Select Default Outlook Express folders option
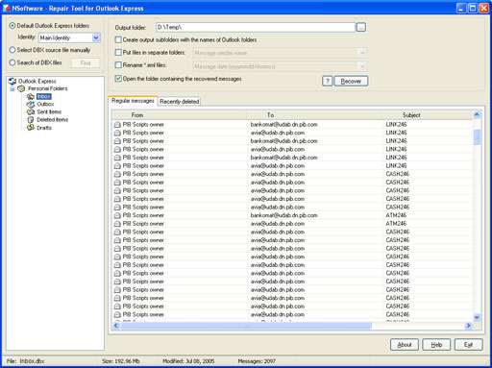 pos(12,26)
